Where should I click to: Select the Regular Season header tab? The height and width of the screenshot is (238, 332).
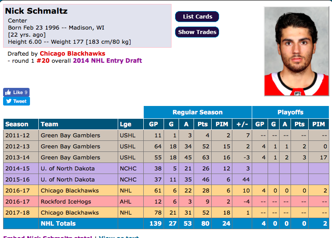tap(198, 112)
